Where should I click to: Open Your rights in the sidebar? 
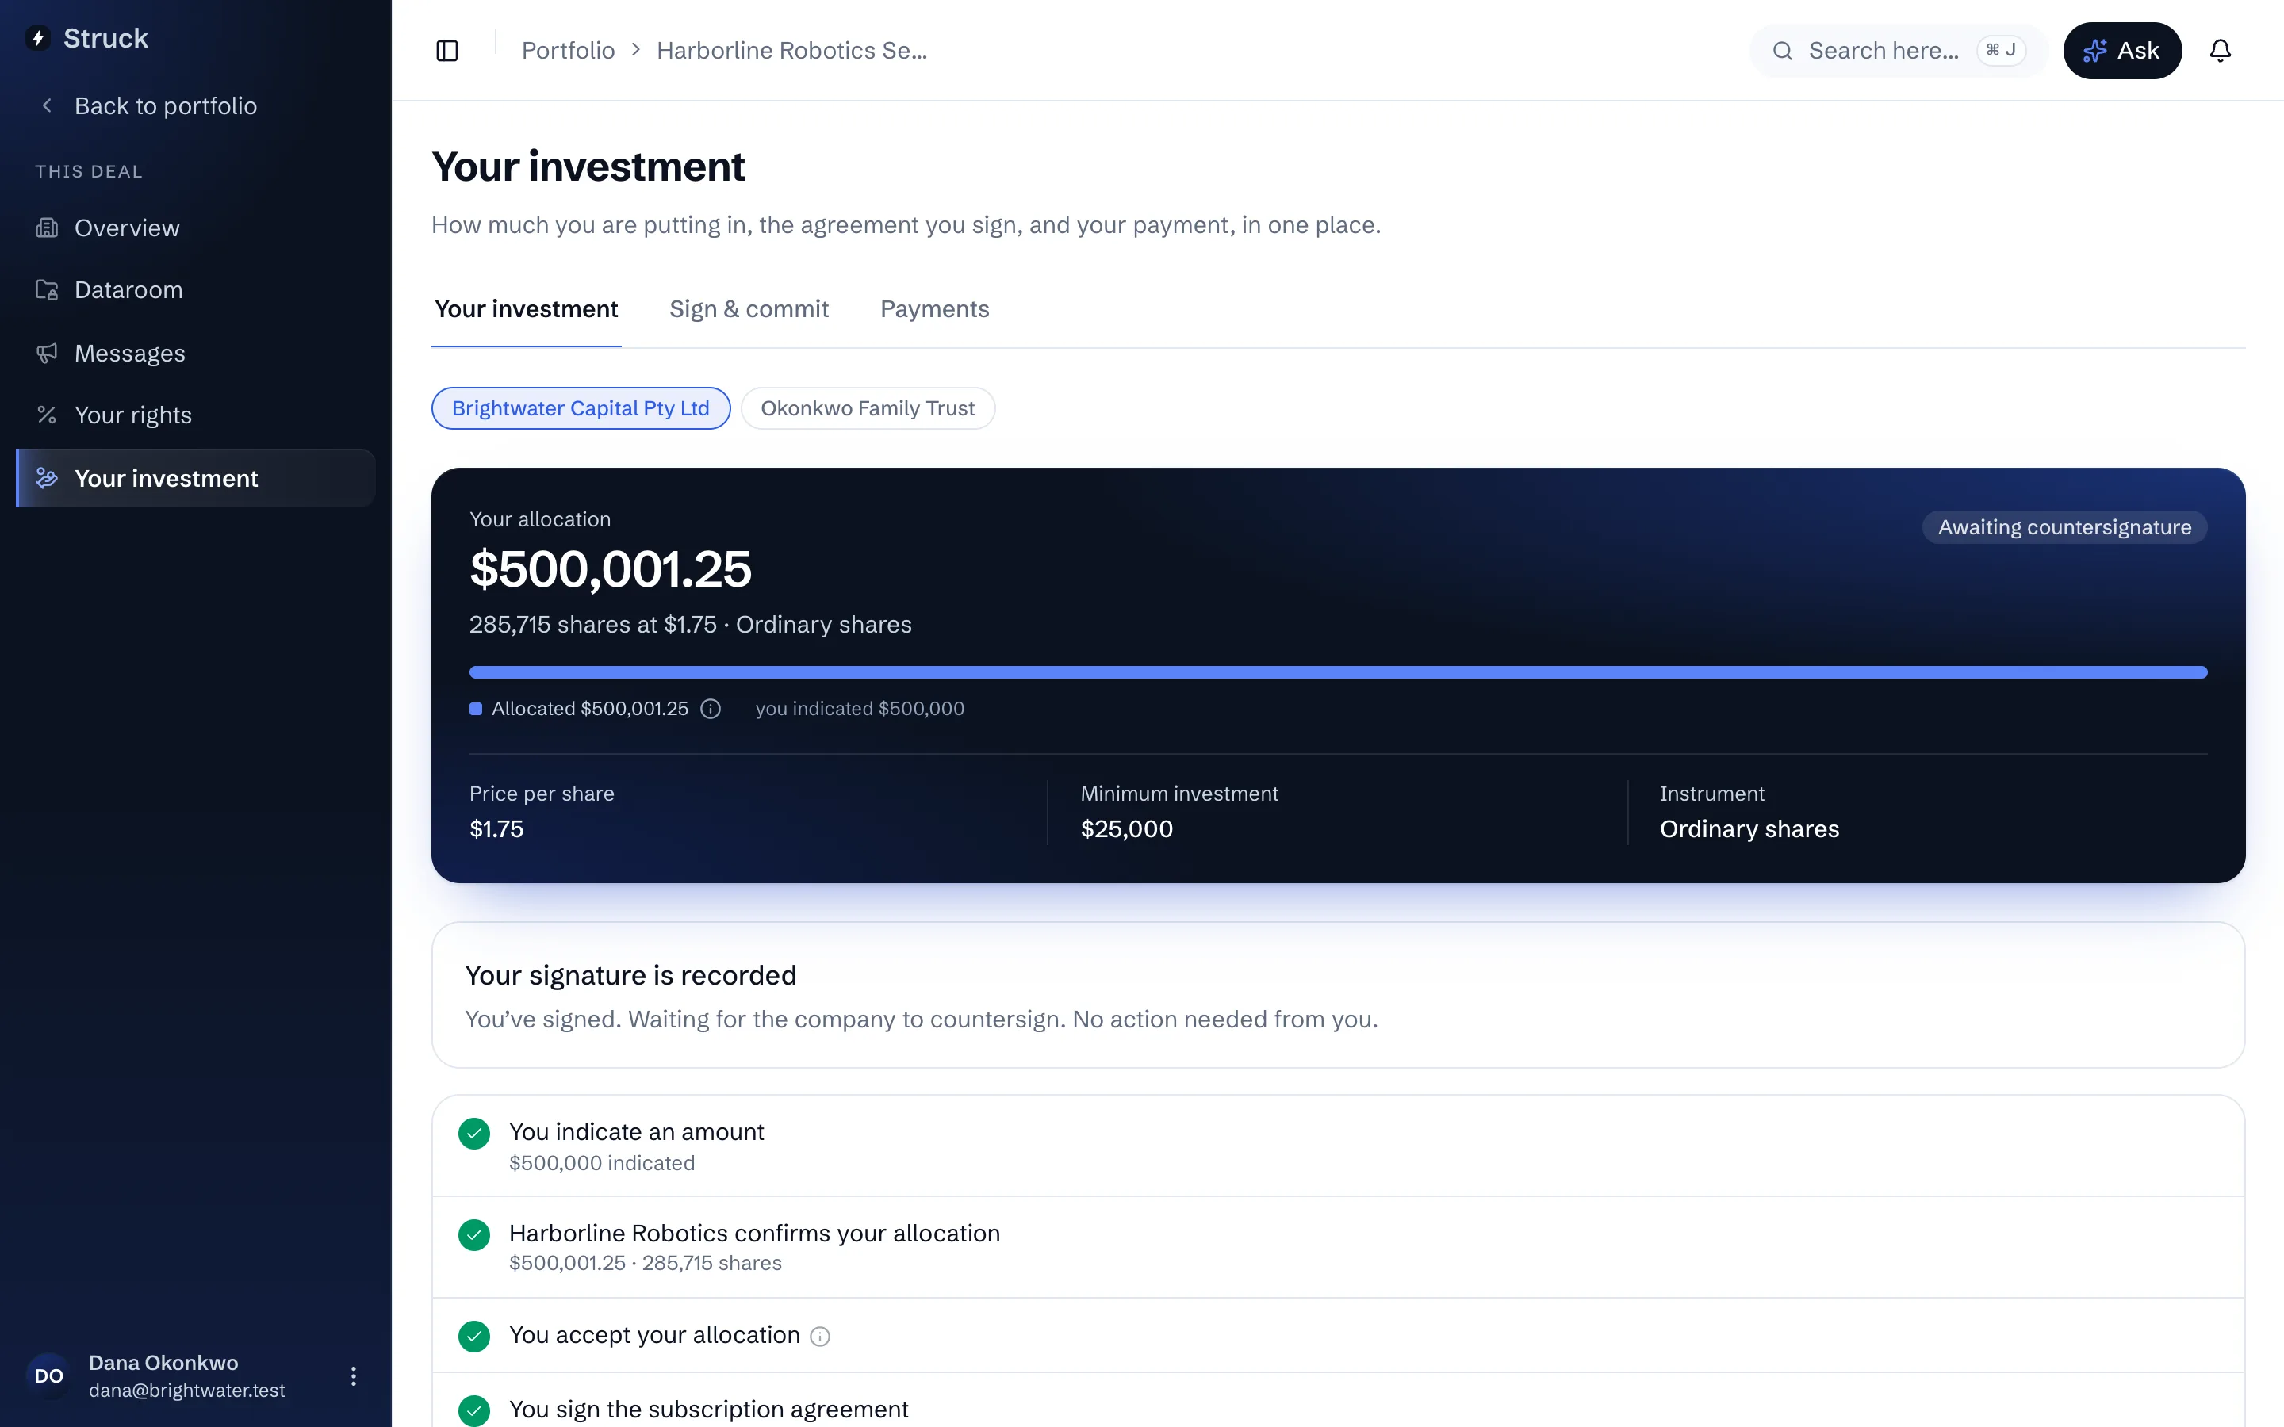195,415
